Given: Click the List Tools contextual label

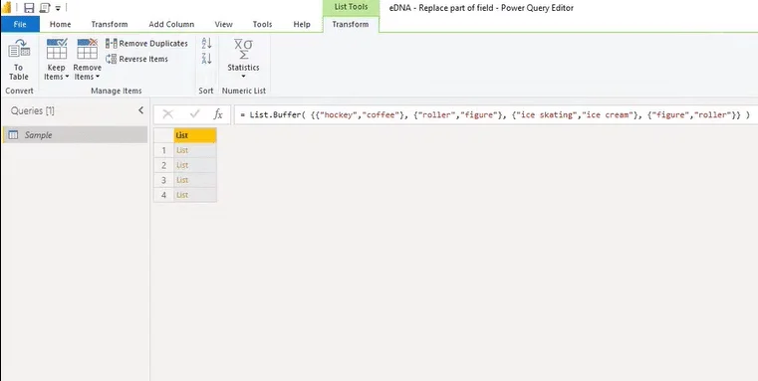Looking at the screenshot, I should 351,7.
